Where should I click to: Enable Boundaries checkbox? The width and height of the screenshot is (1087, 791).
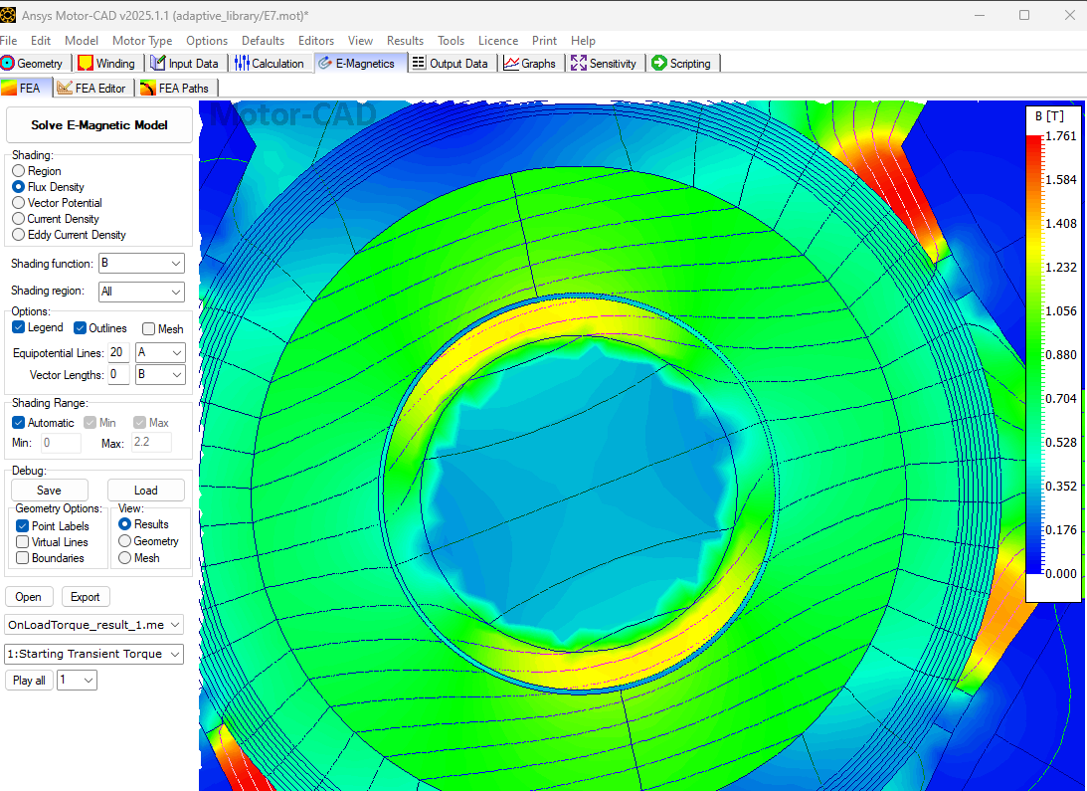[x=22, y=558]
